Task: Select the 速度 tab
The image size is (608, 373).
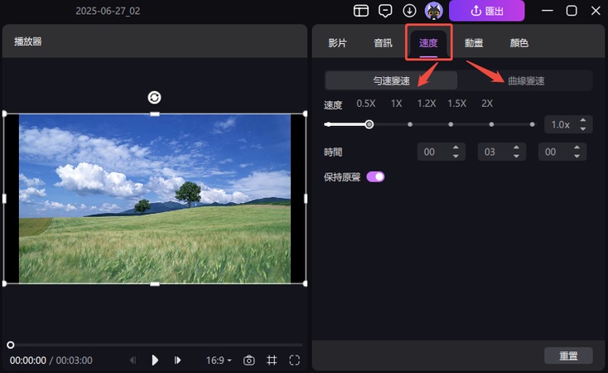Action: click(x=428, y=43)
